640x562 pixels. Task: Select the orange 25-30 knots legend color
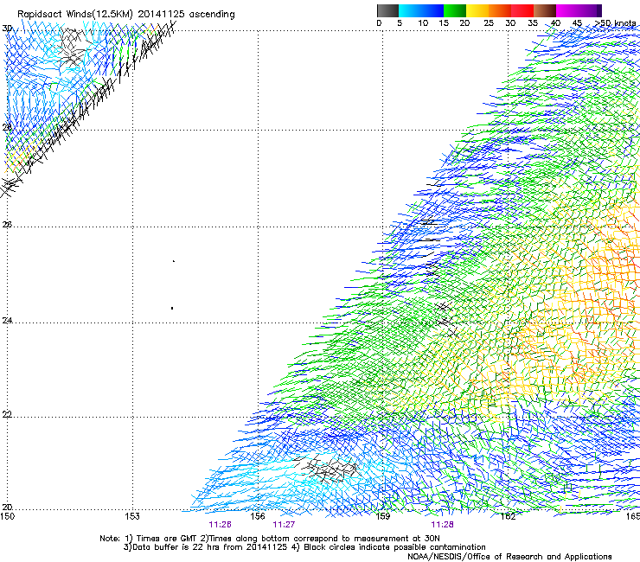coord(500,10)
